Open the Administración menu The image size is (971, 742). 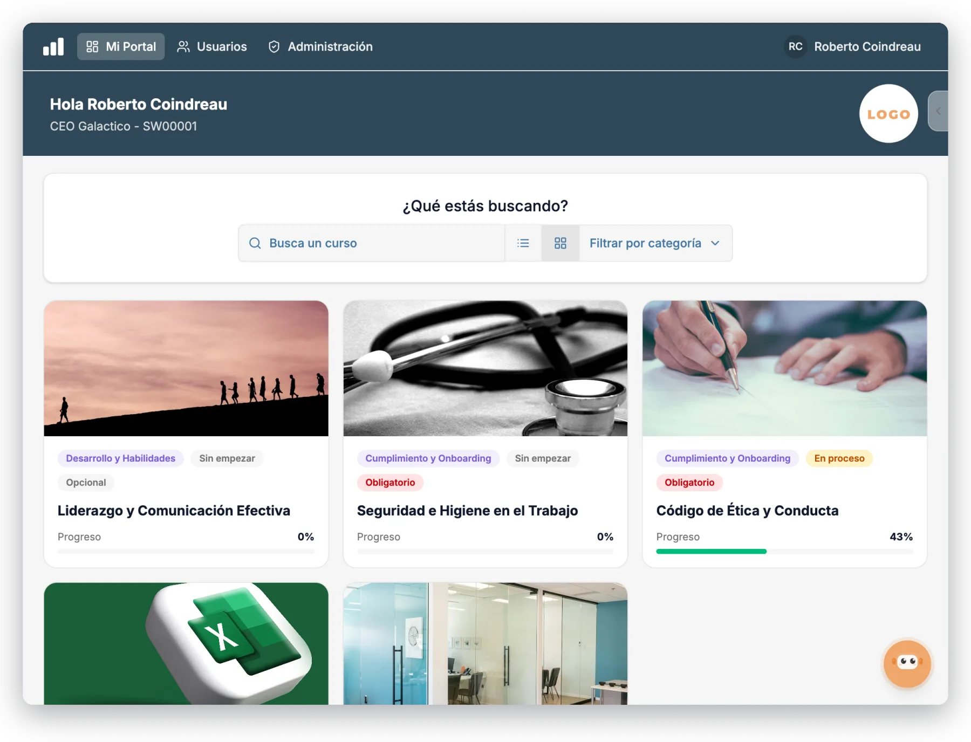[x=320, y=46]
